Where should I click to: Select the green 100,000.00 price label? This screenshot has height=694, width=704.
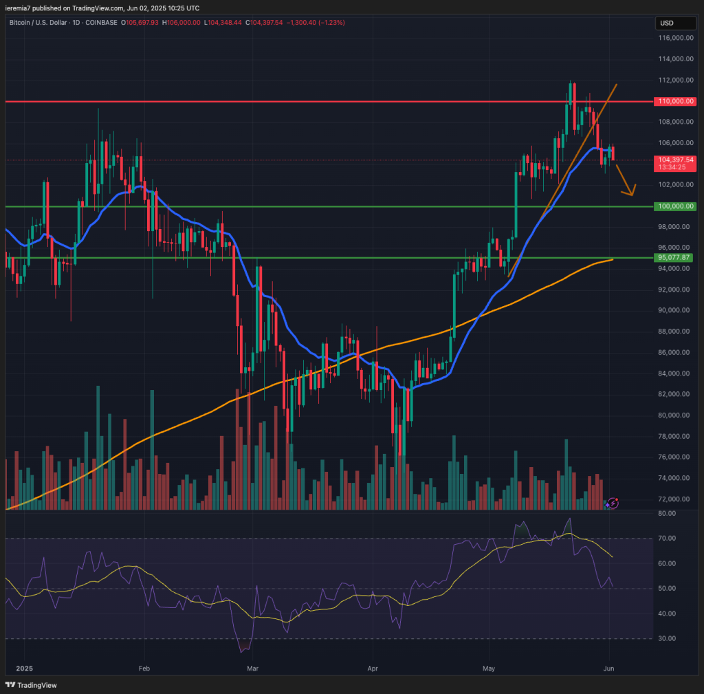click(675, 206)
